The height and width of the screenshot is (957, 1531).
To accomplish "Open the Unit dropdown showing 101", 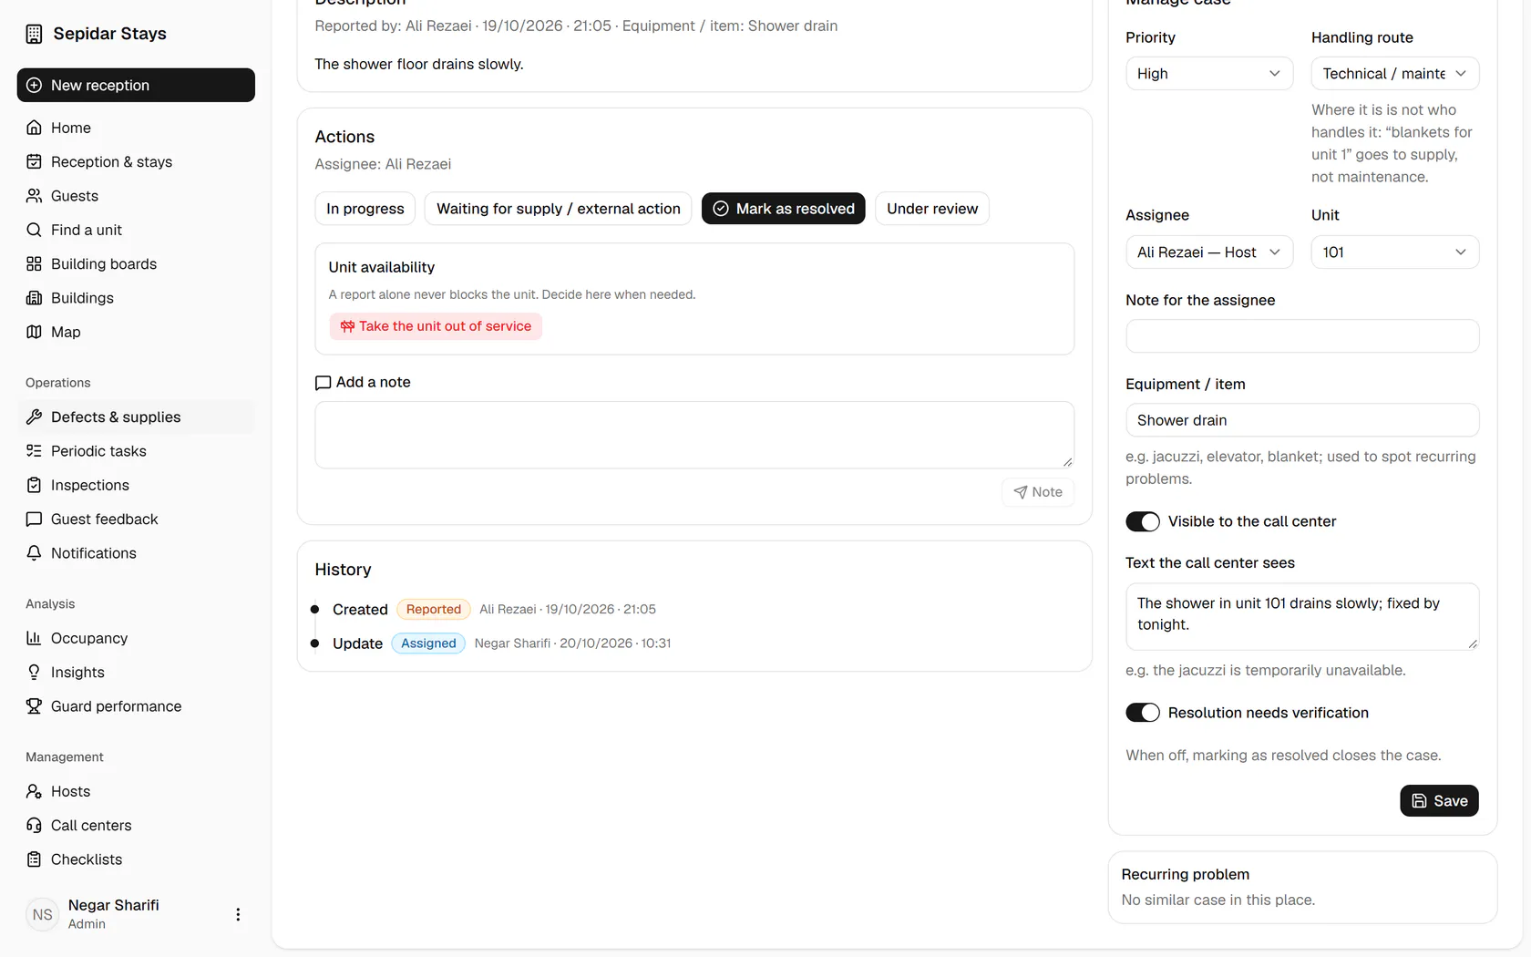I will pyautogui.click(x=1394, y=252).
